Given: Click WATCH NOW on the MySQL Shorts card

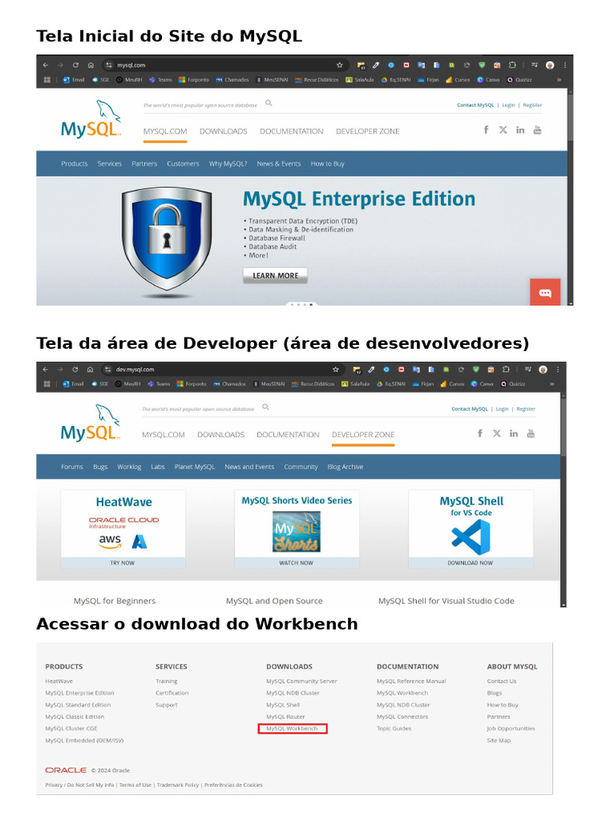Looking at the screenshot, I should click(x=297, y=563).
